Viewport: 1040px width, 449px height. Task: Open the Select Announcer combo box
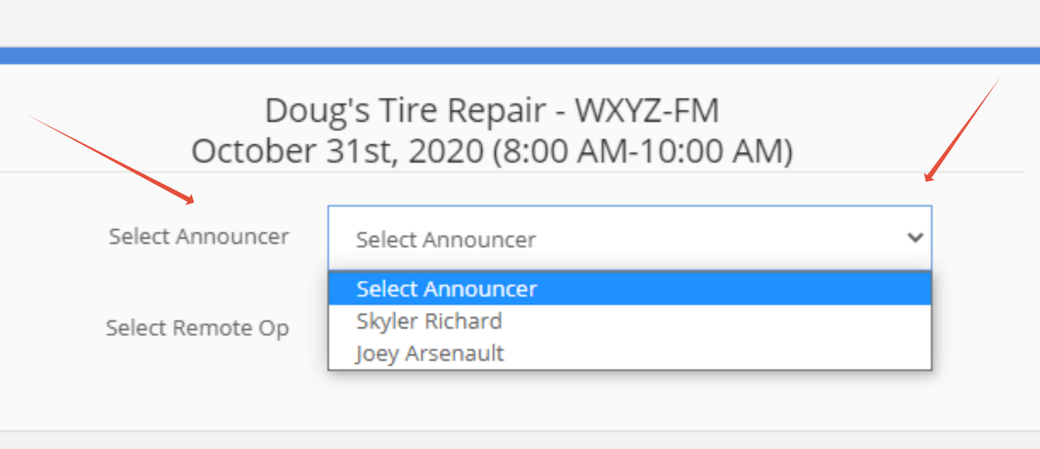(628, 239)
